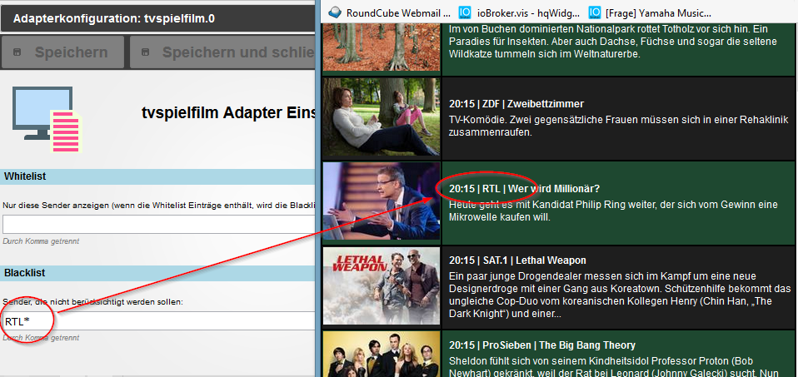The image size is (798, 377).
Task: Click The Big Bang Theory thumbnail
Action: click(x=382, y=355)
